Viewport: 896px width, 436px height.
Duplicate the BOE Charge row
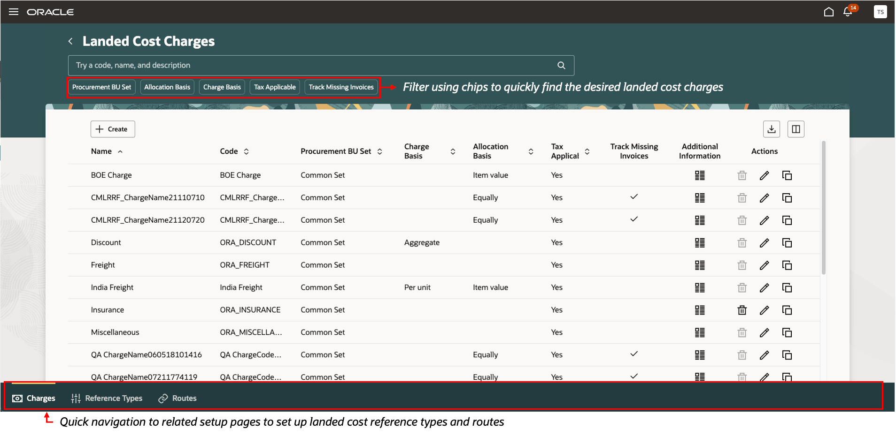[x=787, y=175]
